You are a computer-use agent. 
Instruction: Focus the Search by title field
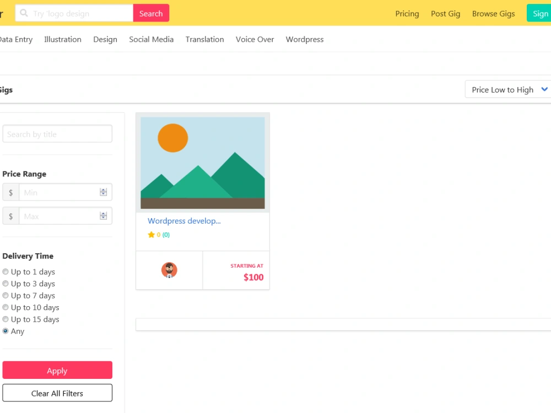[x=57, y=134]
